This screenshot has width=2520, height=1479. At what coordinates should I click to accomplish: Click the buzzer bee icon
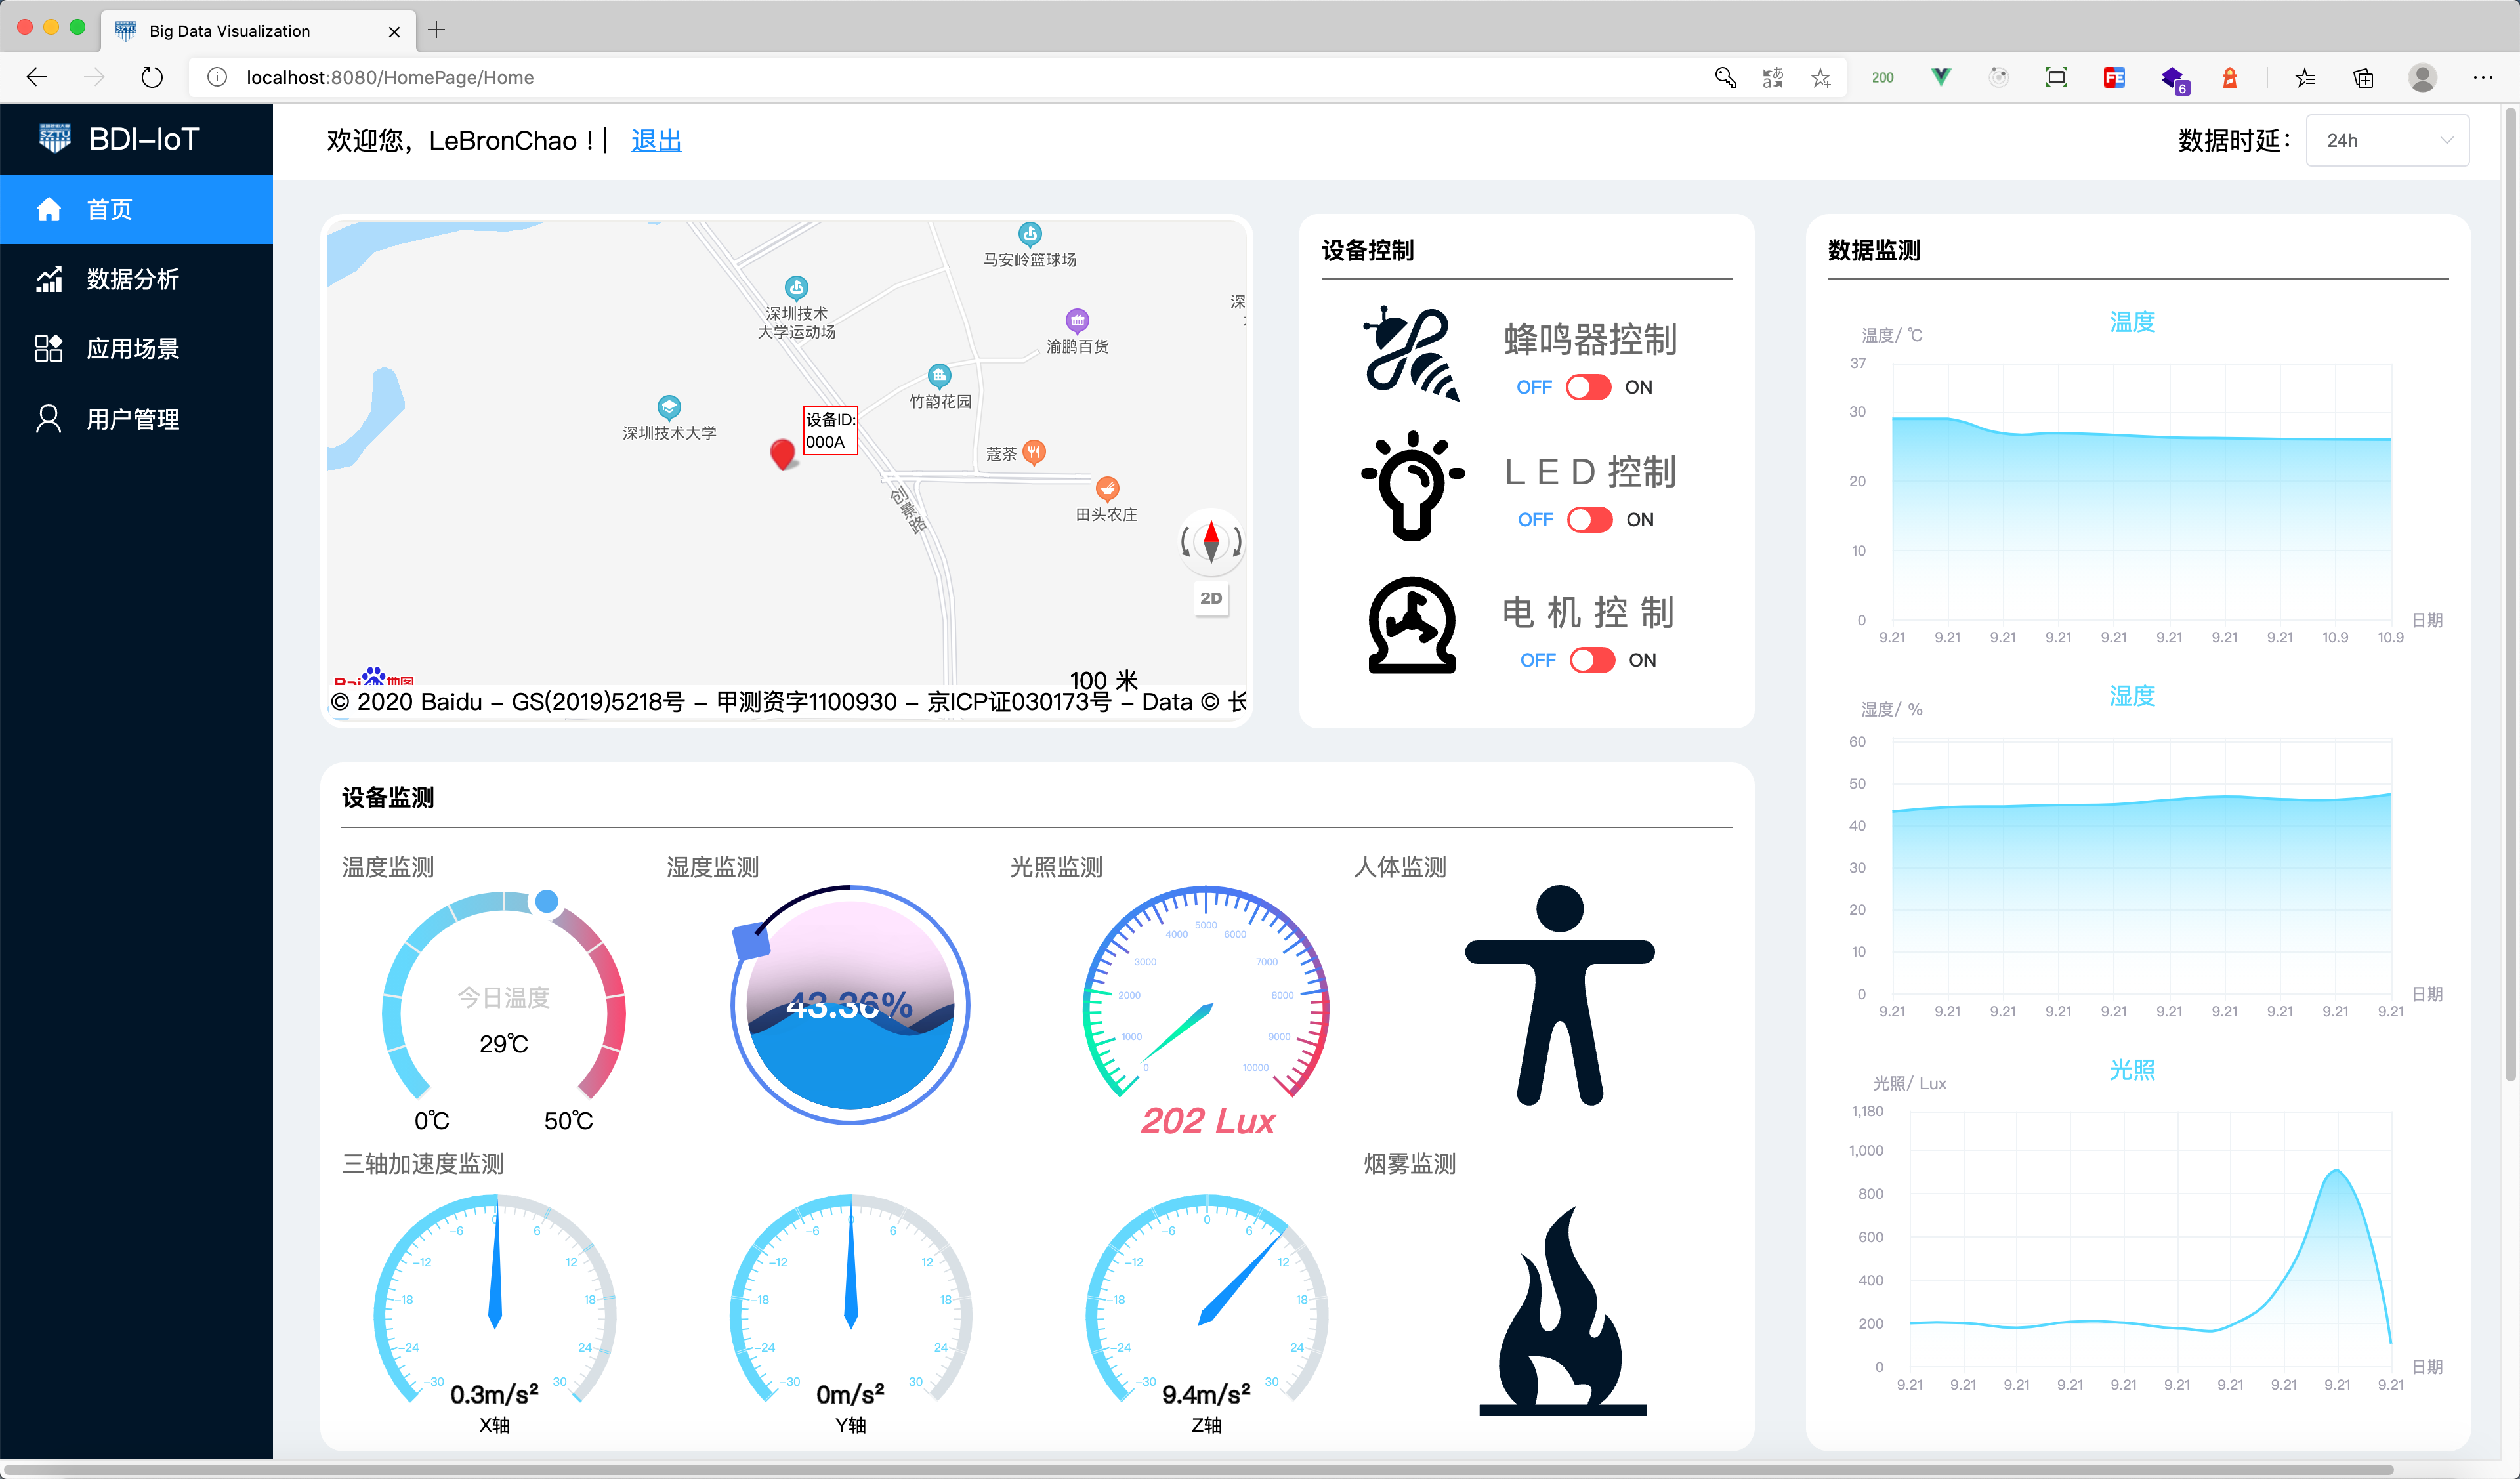pyautogui.click(x=1410, y=353)
